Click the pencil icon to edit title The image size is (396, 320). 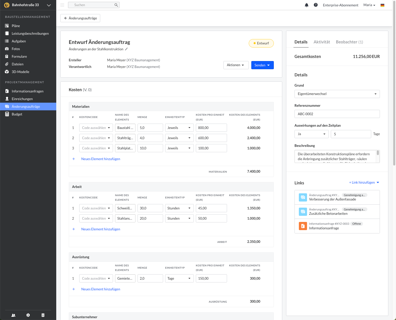click(x=126, y=49)
